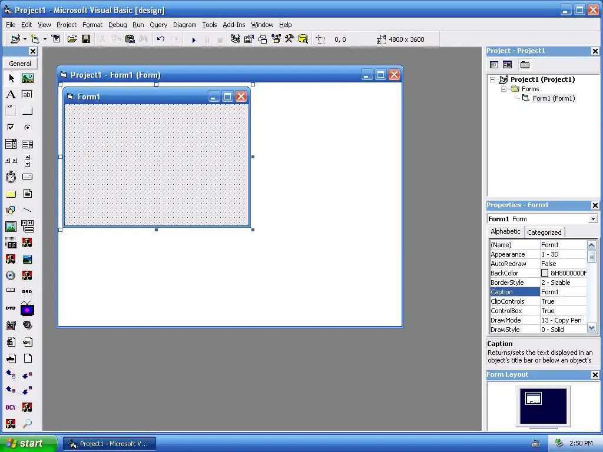
Task: Select the PictureBox control tool
Action: (x=27, y=78)
